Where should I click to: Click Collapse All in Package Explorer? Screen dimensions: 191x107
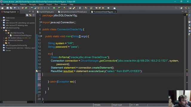point(27,15)
